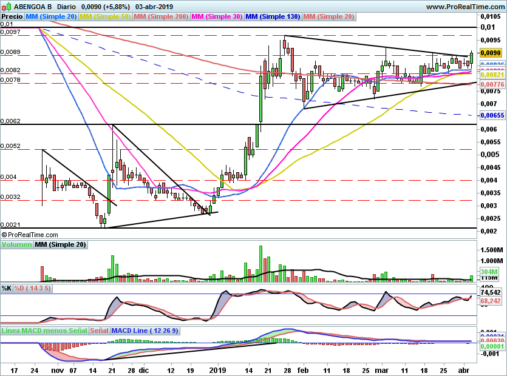Click the yellow 0,00821 price tag

click(x=492, y=75)
